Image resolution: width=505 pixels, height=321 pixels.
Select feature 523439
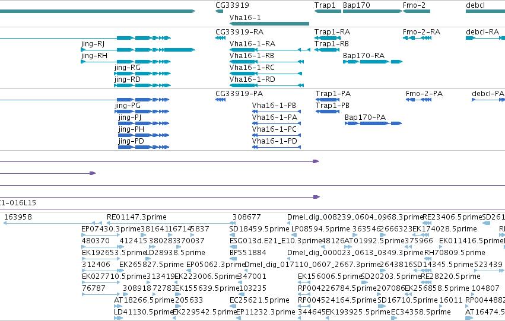click(x=488, y=265)
